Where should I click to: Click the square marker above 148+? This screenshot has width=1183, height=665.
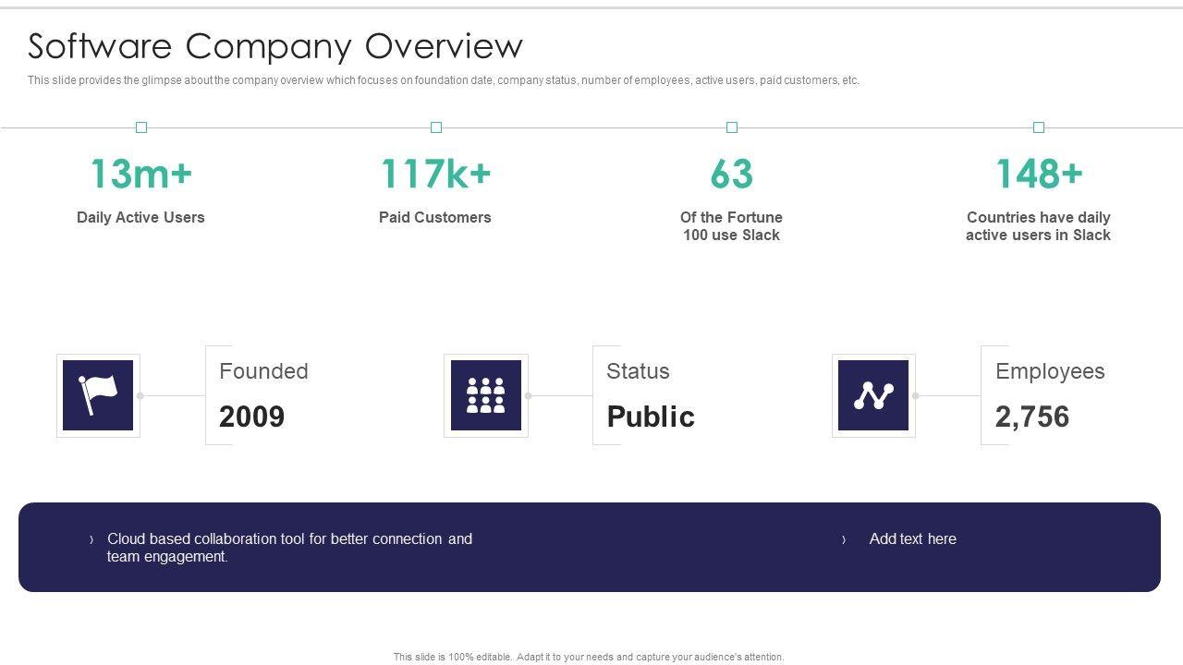1039,127
